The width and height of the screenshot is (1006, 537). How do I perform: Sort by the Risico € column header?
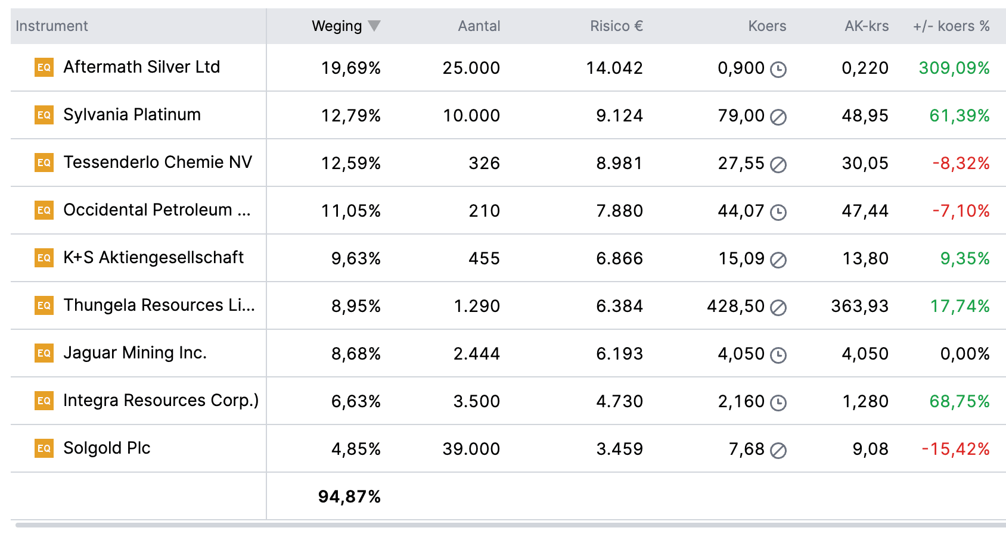pos(616,26)
